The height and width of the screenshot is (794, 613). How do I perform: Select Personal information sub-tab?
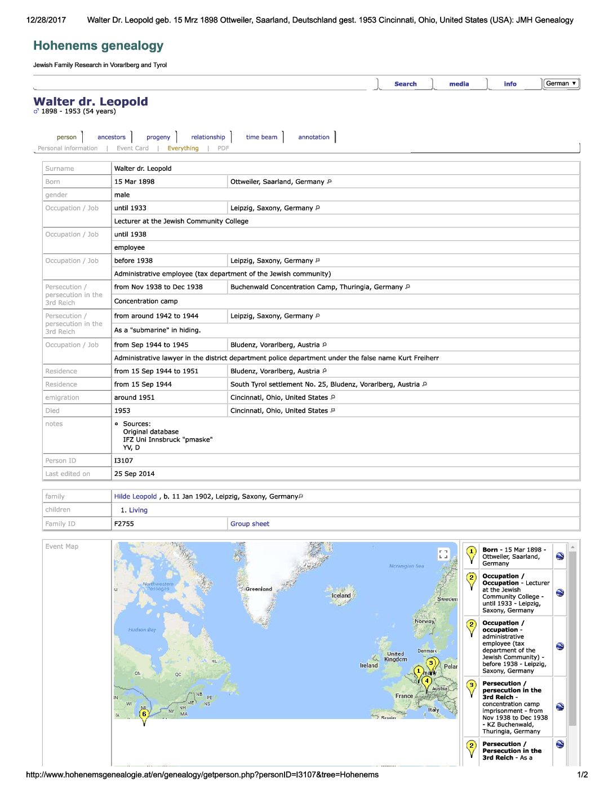(68, 148)
